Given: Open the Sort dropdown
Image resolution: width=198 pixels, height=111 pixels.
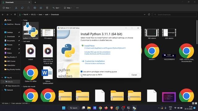Looking at the screenshot, I should [x=56, y=8].
